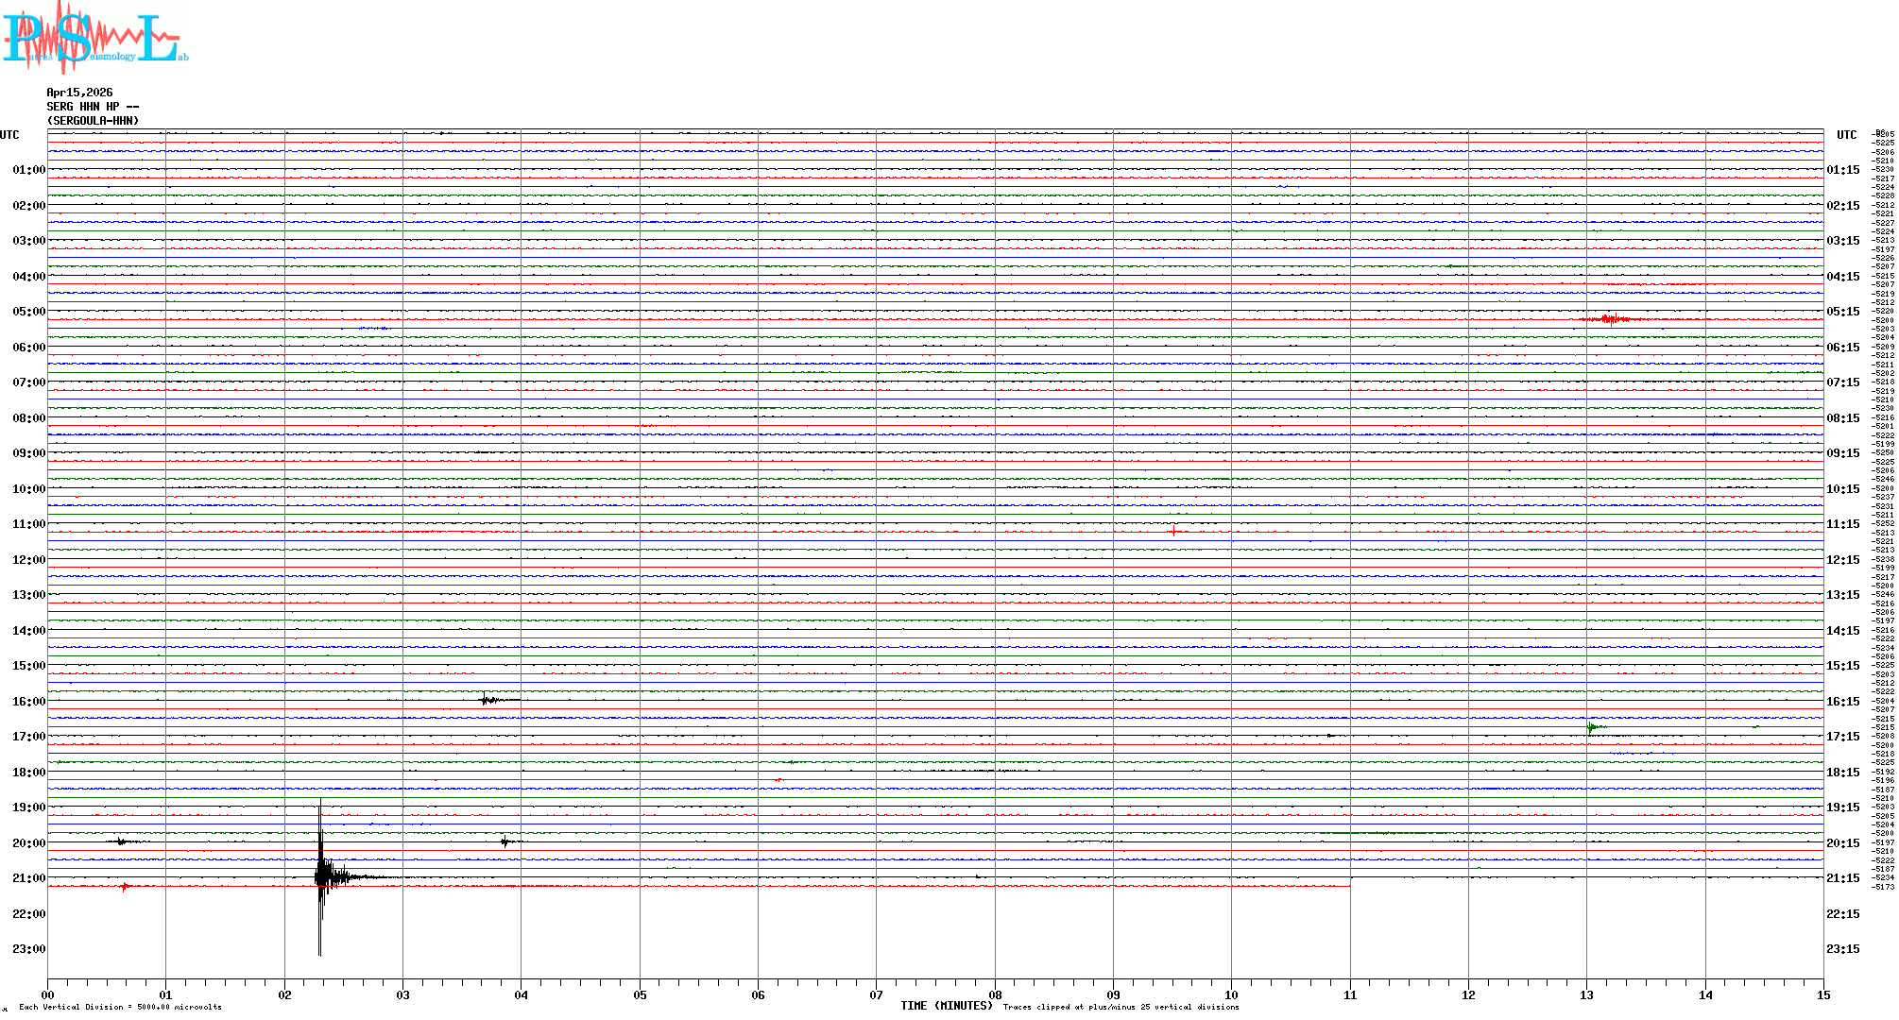Select the 05:00 hour label on left
This screenshot has width=1899, height=1020.
(29, 312)
